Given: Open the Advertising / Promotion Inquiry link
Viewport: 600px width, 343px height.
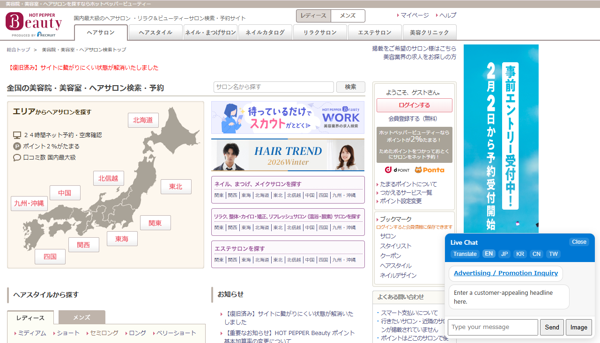Looking at the screenshot, I should (x=506, y=273).
